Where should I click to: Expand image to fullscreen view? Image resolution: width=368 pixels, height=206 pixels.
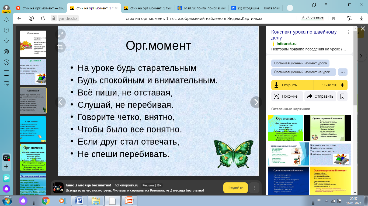tap(60, 34)
